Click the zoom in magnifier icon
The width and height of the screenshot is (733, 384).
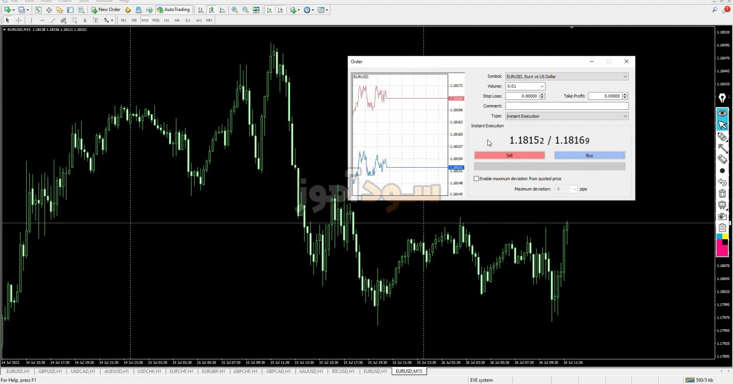tap(235, 9)
